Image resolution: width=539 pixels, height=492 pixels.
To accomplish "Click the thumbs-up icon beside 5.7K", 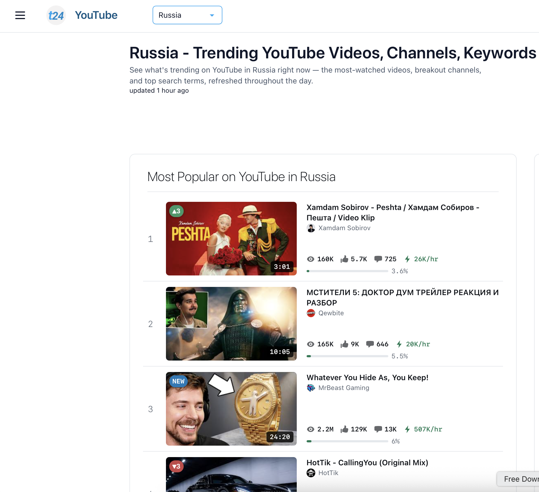I will (344, 259).
